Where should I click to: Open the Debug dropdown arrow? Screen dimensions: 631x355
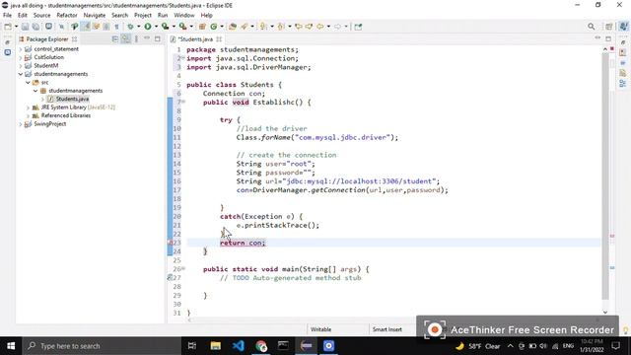click(x=138, y=27)
